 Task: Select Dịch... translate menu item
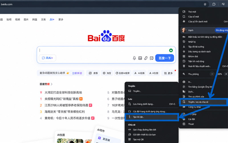click(x=203, y=92)
